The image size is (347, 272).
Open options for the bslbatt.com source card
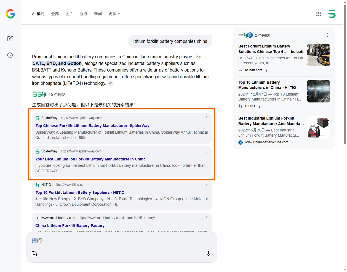click(267, 70)
